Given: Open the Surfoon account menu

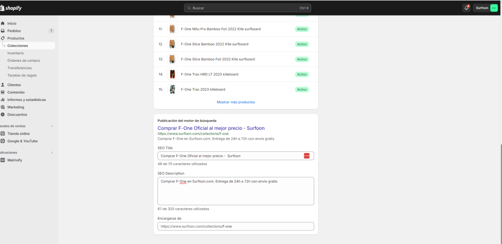Looking at the screenshot, I should point(486,8).
